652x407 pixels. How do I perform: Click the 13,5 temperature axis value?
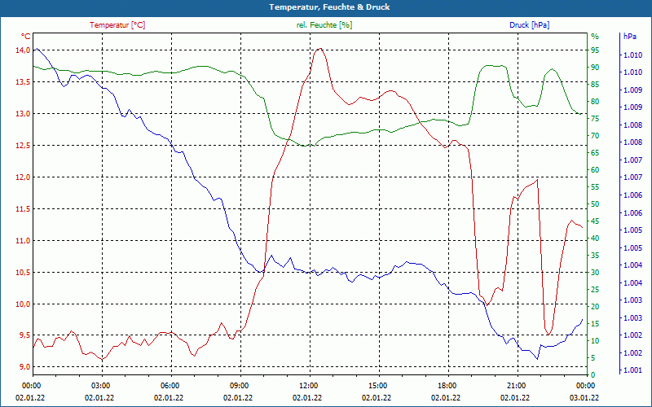(x=23, y=82)
